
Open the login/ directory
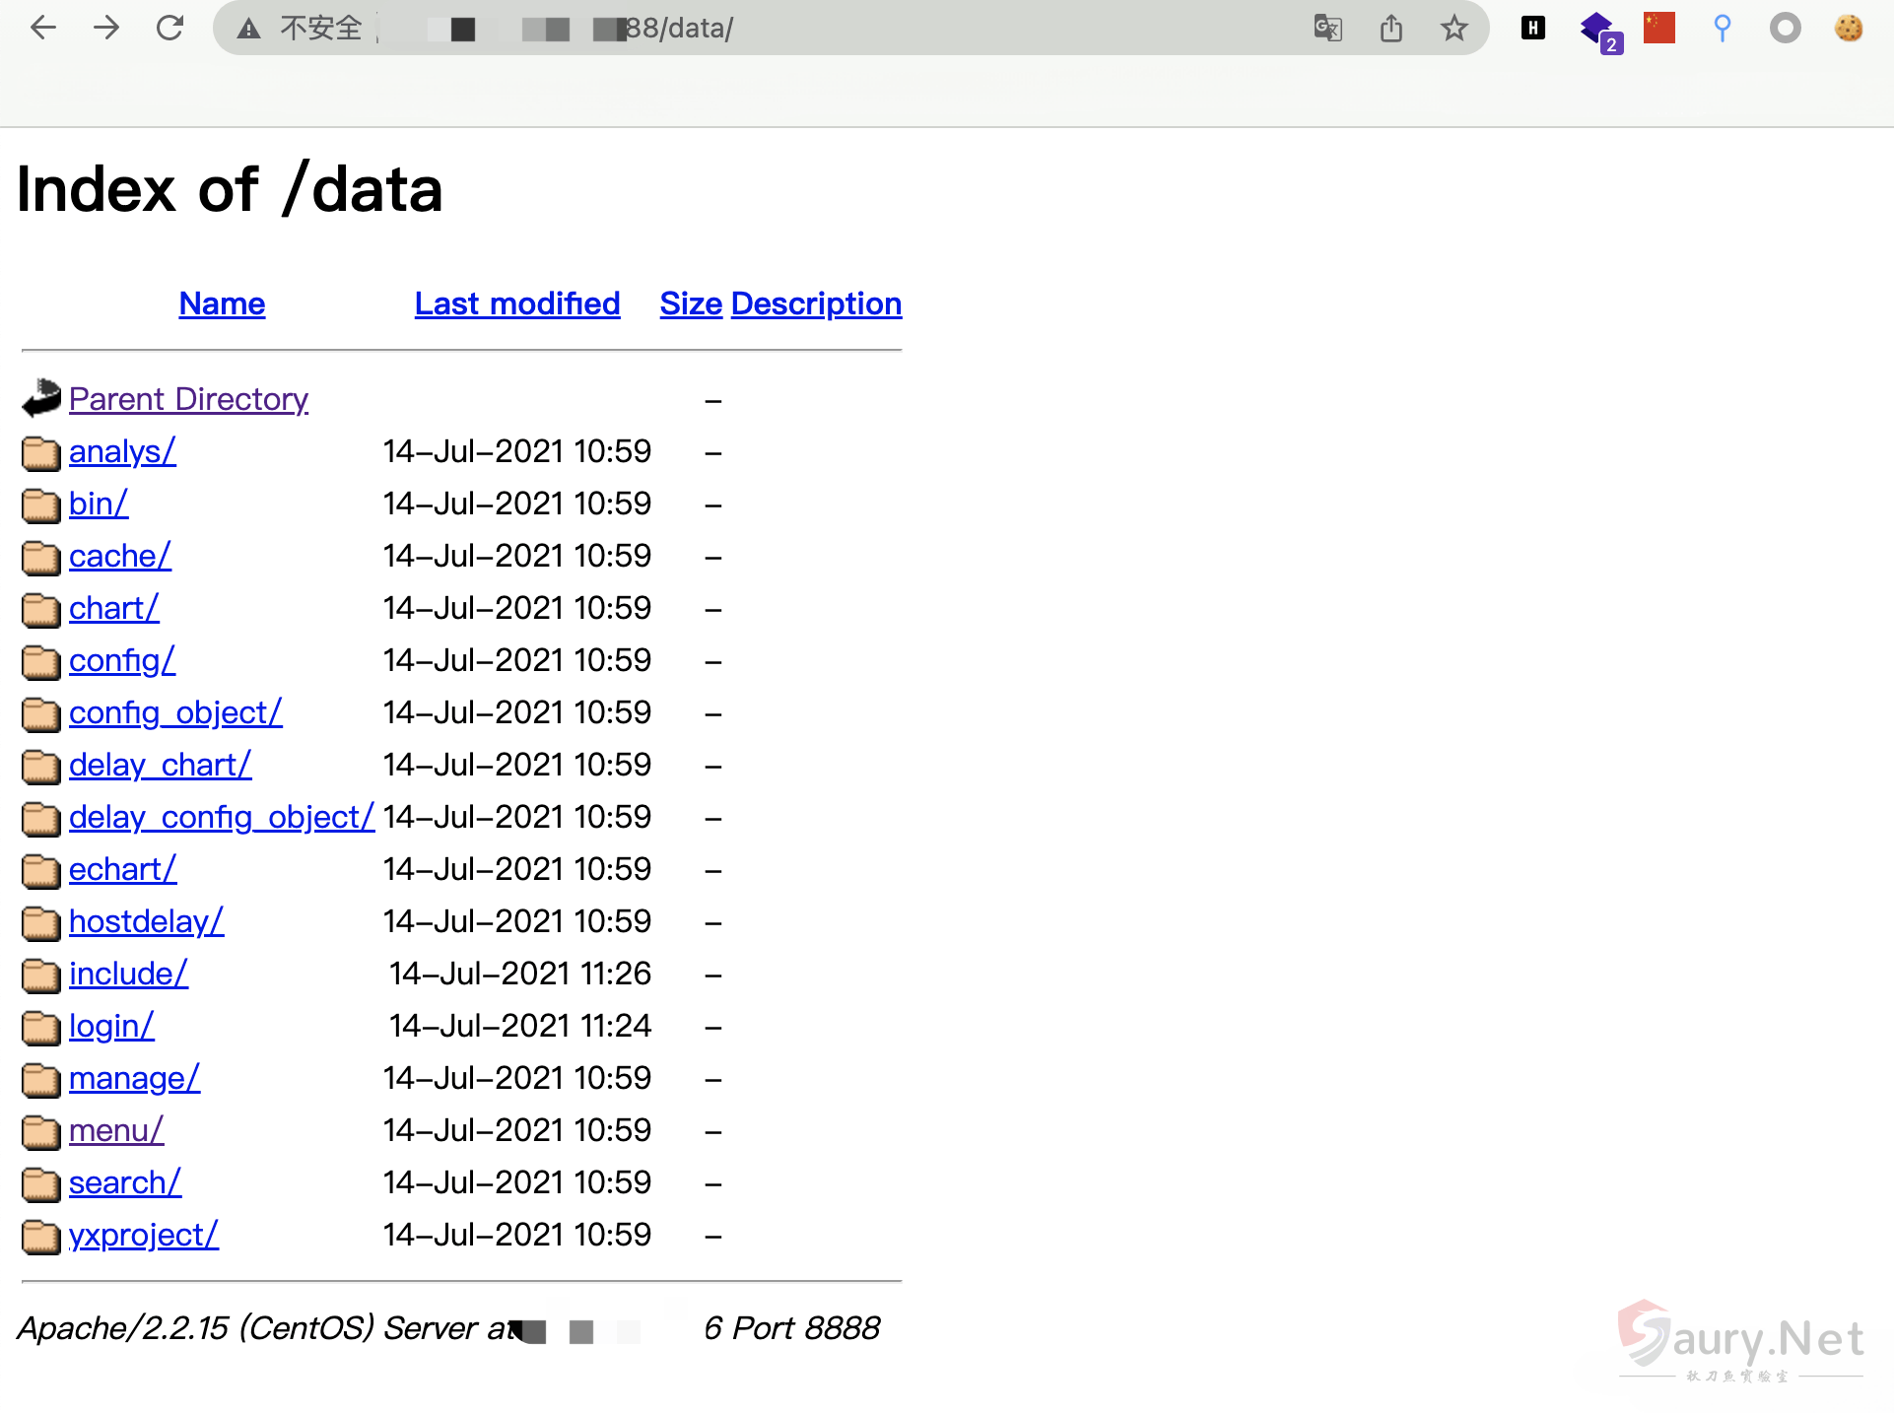point(111,1026)
